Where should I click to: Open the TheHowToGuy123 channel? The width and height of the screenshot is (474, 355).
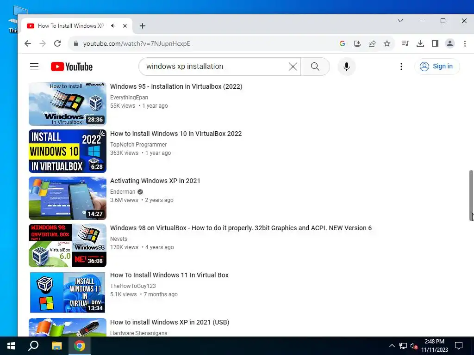click(133, 286)
